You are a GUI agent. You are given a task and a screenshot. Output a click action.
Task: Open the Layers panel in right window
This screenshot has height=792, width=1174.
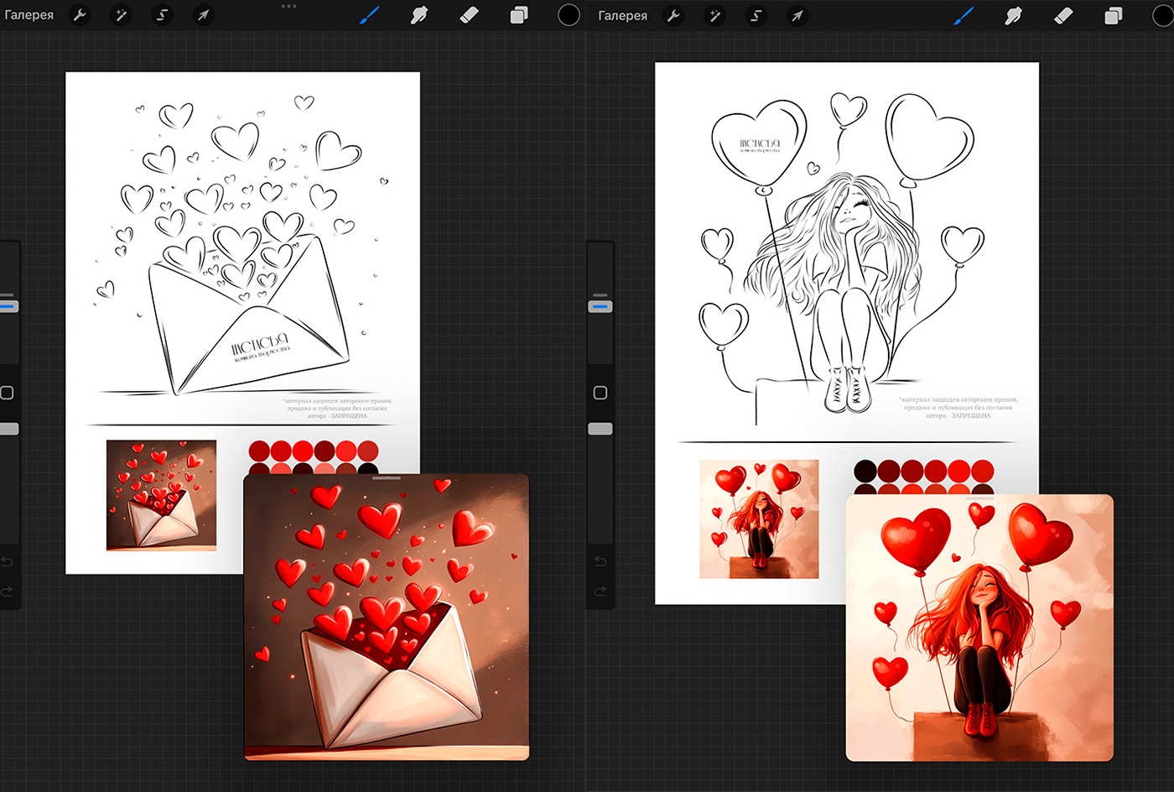pos(1113,15)
